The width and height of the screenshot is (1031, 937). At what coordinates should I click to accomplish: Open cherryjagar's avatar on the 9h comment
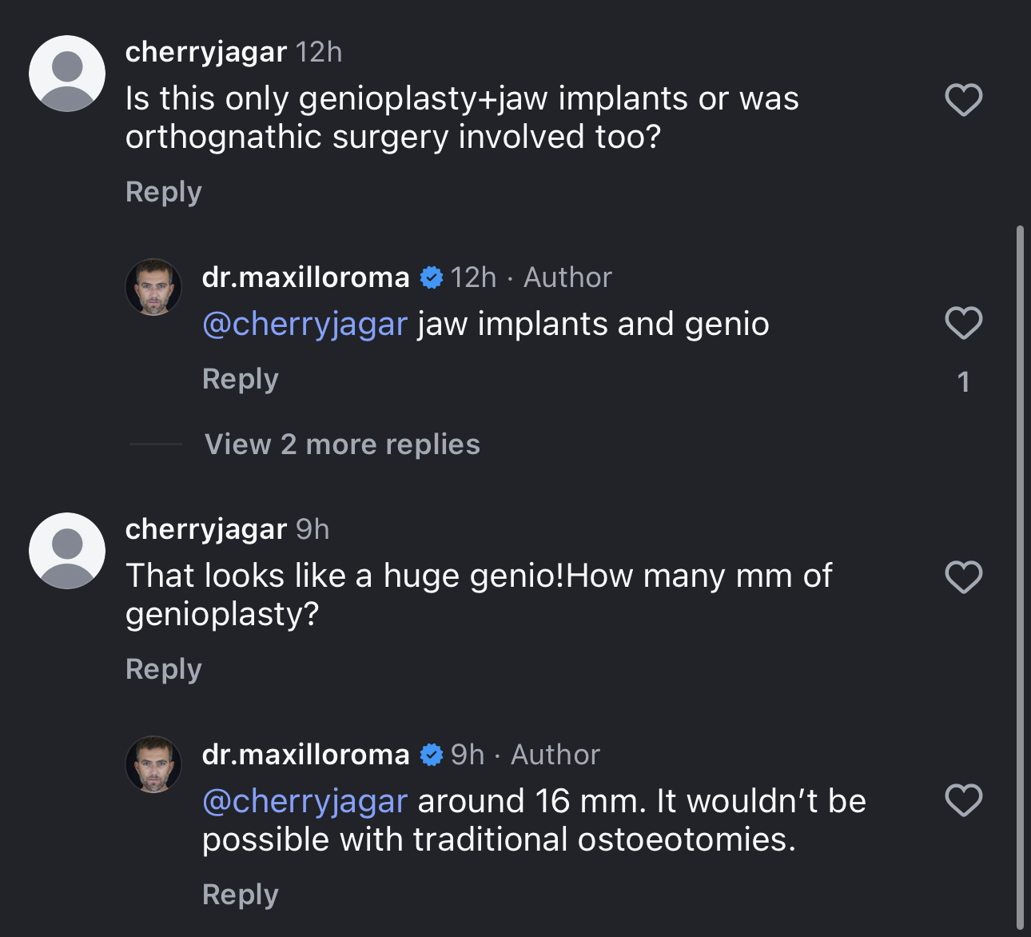click(x=67, y=551)
